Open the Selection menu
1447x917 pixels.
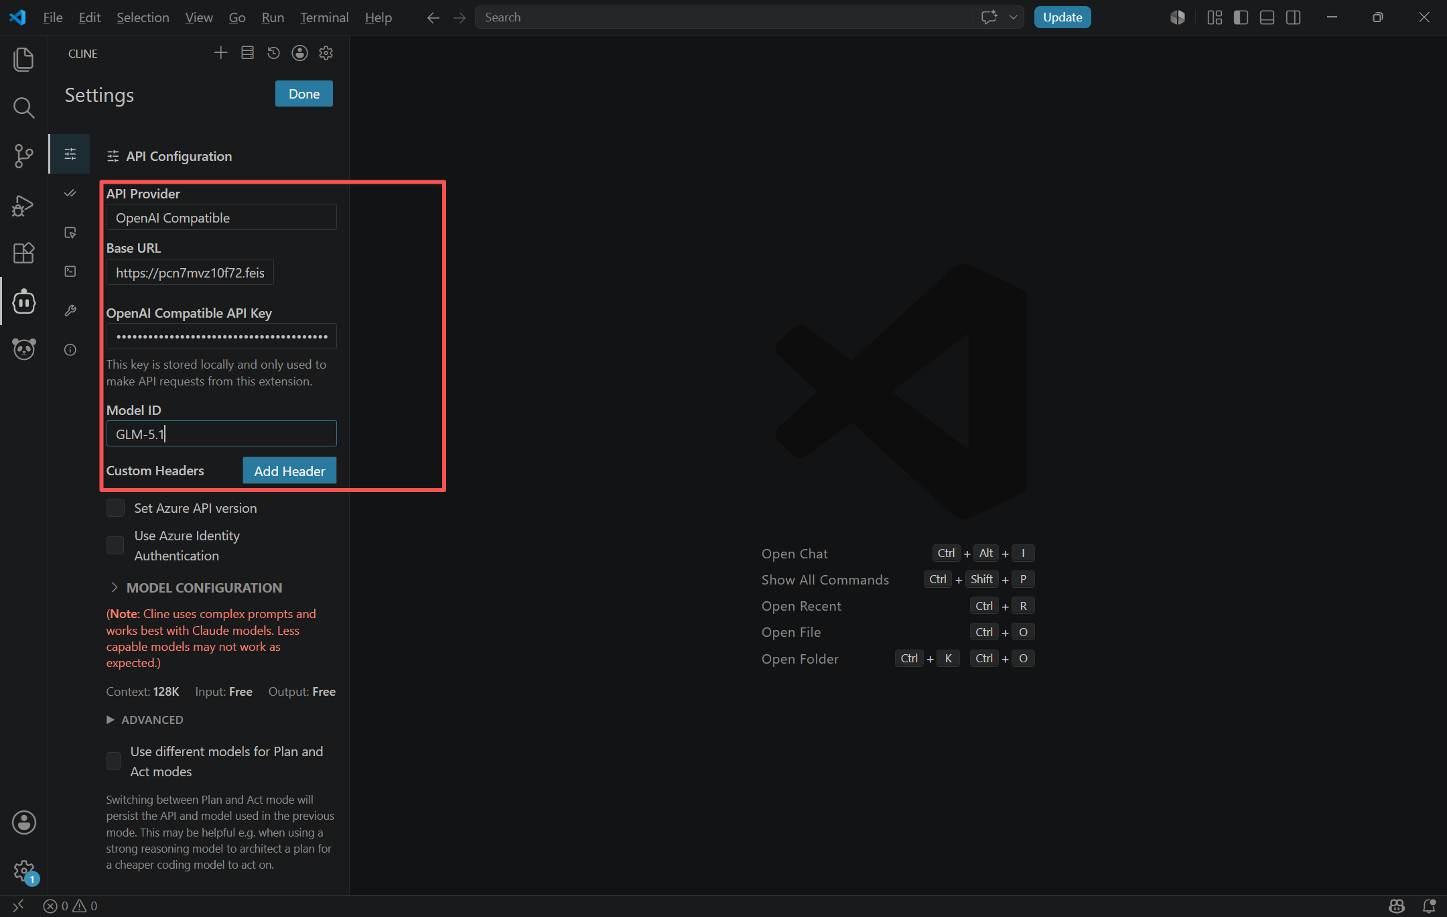tap(143, 17)
